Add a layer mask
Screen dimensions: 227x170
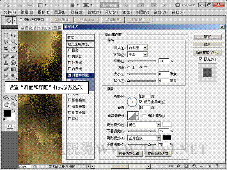[x=187, y=166]
